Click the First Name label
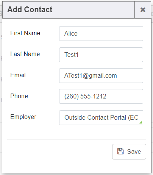 (25, 33)
